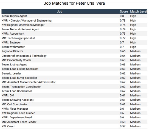Select the KWRI: Accountant row
This screenshot has width=166, height=129.
(13, 34)
